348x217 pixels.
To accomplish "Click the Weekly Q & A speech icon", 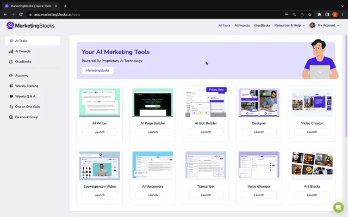I will point(11,97).
